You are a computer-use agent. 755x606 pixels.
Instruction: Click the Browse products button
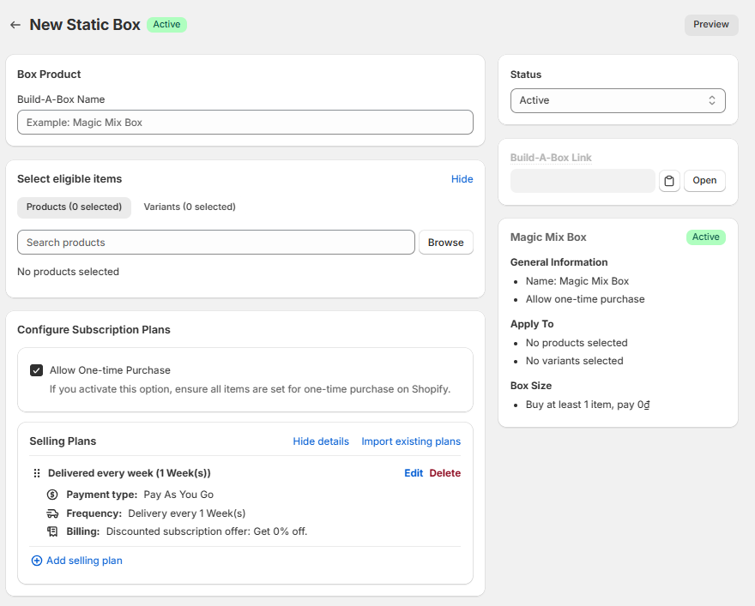pos(445,243)
